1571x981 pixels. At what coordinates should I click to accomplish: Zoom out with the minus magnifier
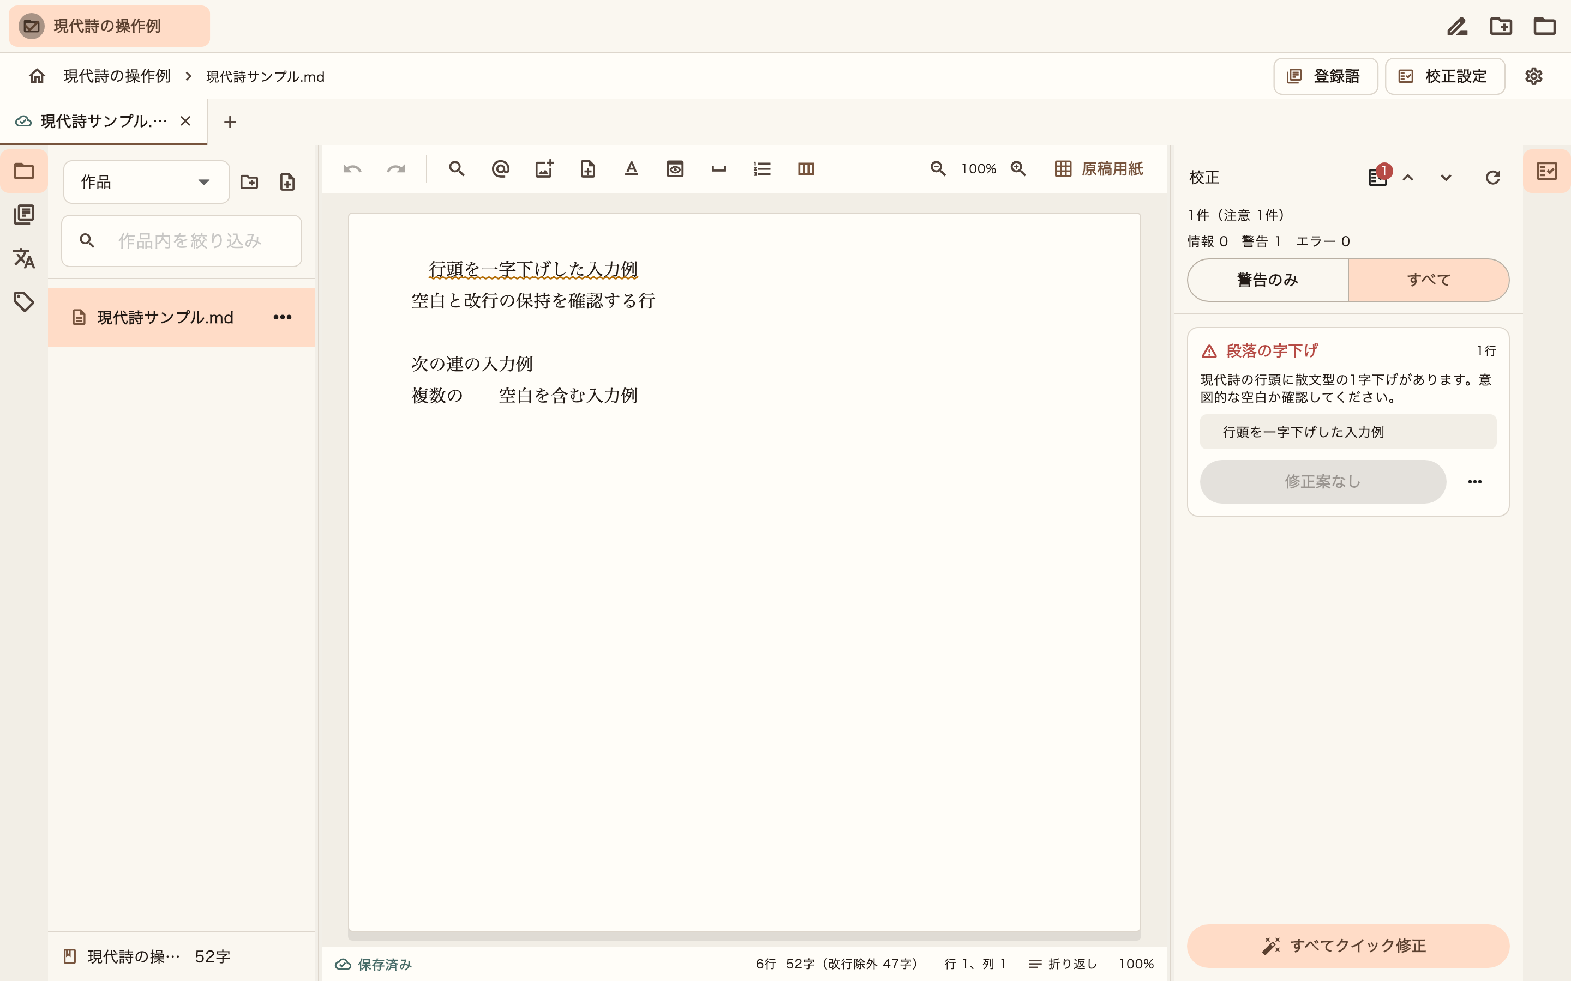[937, 169]
